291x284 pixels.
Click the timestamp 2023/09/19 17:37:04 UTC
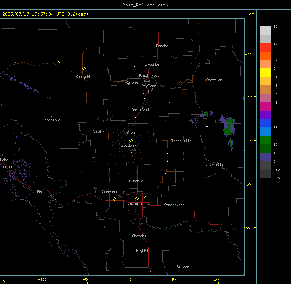[x=33, y=14]
